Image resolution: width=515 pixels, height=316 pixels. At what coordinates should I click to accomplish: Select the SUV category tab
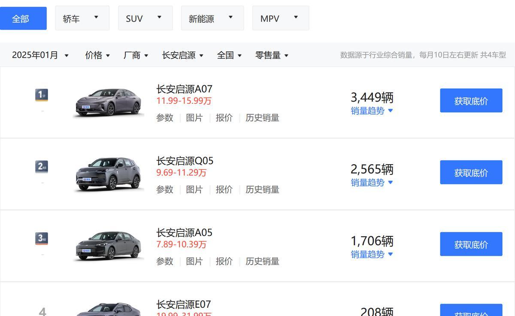click(145, 18)
